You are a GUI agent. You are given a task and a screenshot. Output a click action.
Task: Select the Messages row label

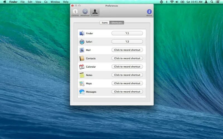(x=91, y=92)
